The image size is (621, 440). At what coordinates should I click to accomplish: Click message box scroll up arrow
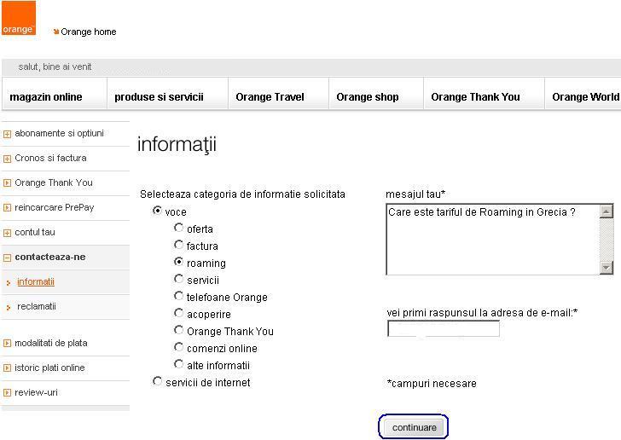click(606, 211)
